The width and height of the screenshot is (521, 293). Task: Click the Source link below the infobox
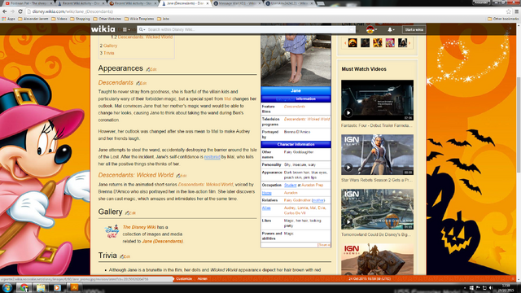click(x=324, y=245)
